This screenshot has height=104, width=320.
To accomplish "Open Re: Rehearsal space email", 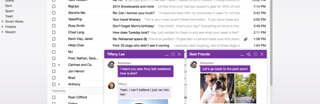I will tap(130, 39).
